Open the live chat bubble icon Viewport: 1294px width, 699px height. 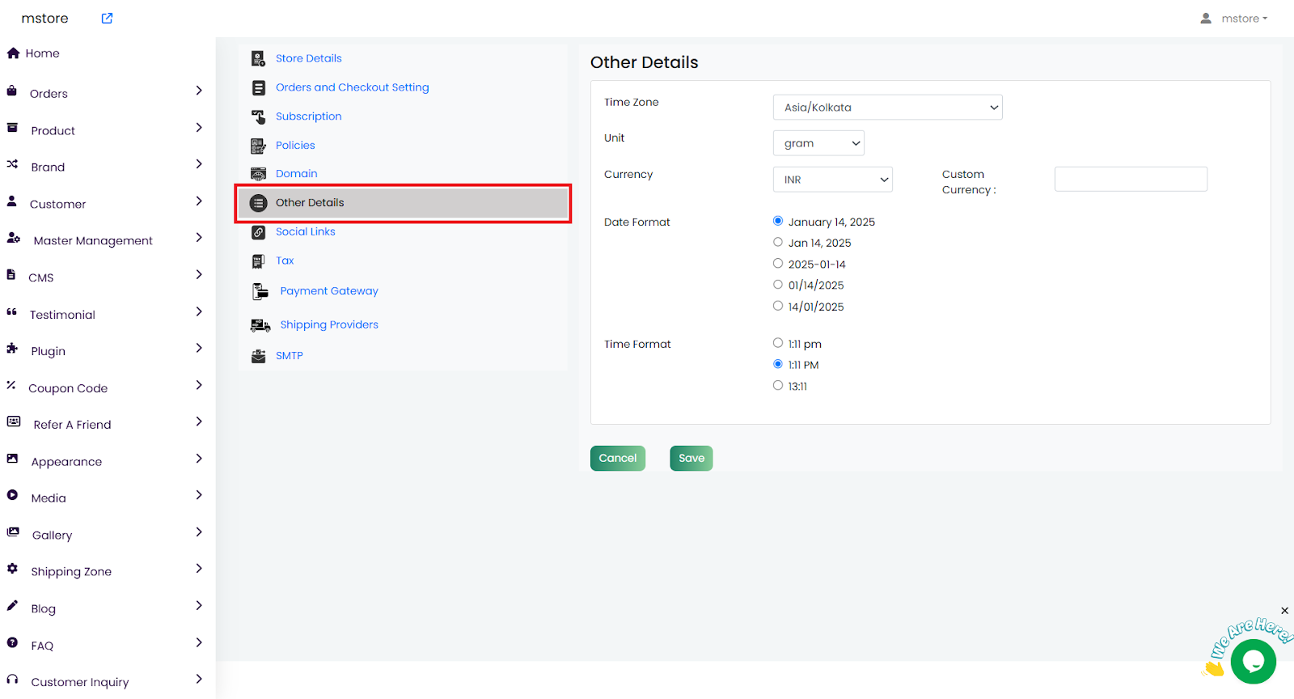1253,661
